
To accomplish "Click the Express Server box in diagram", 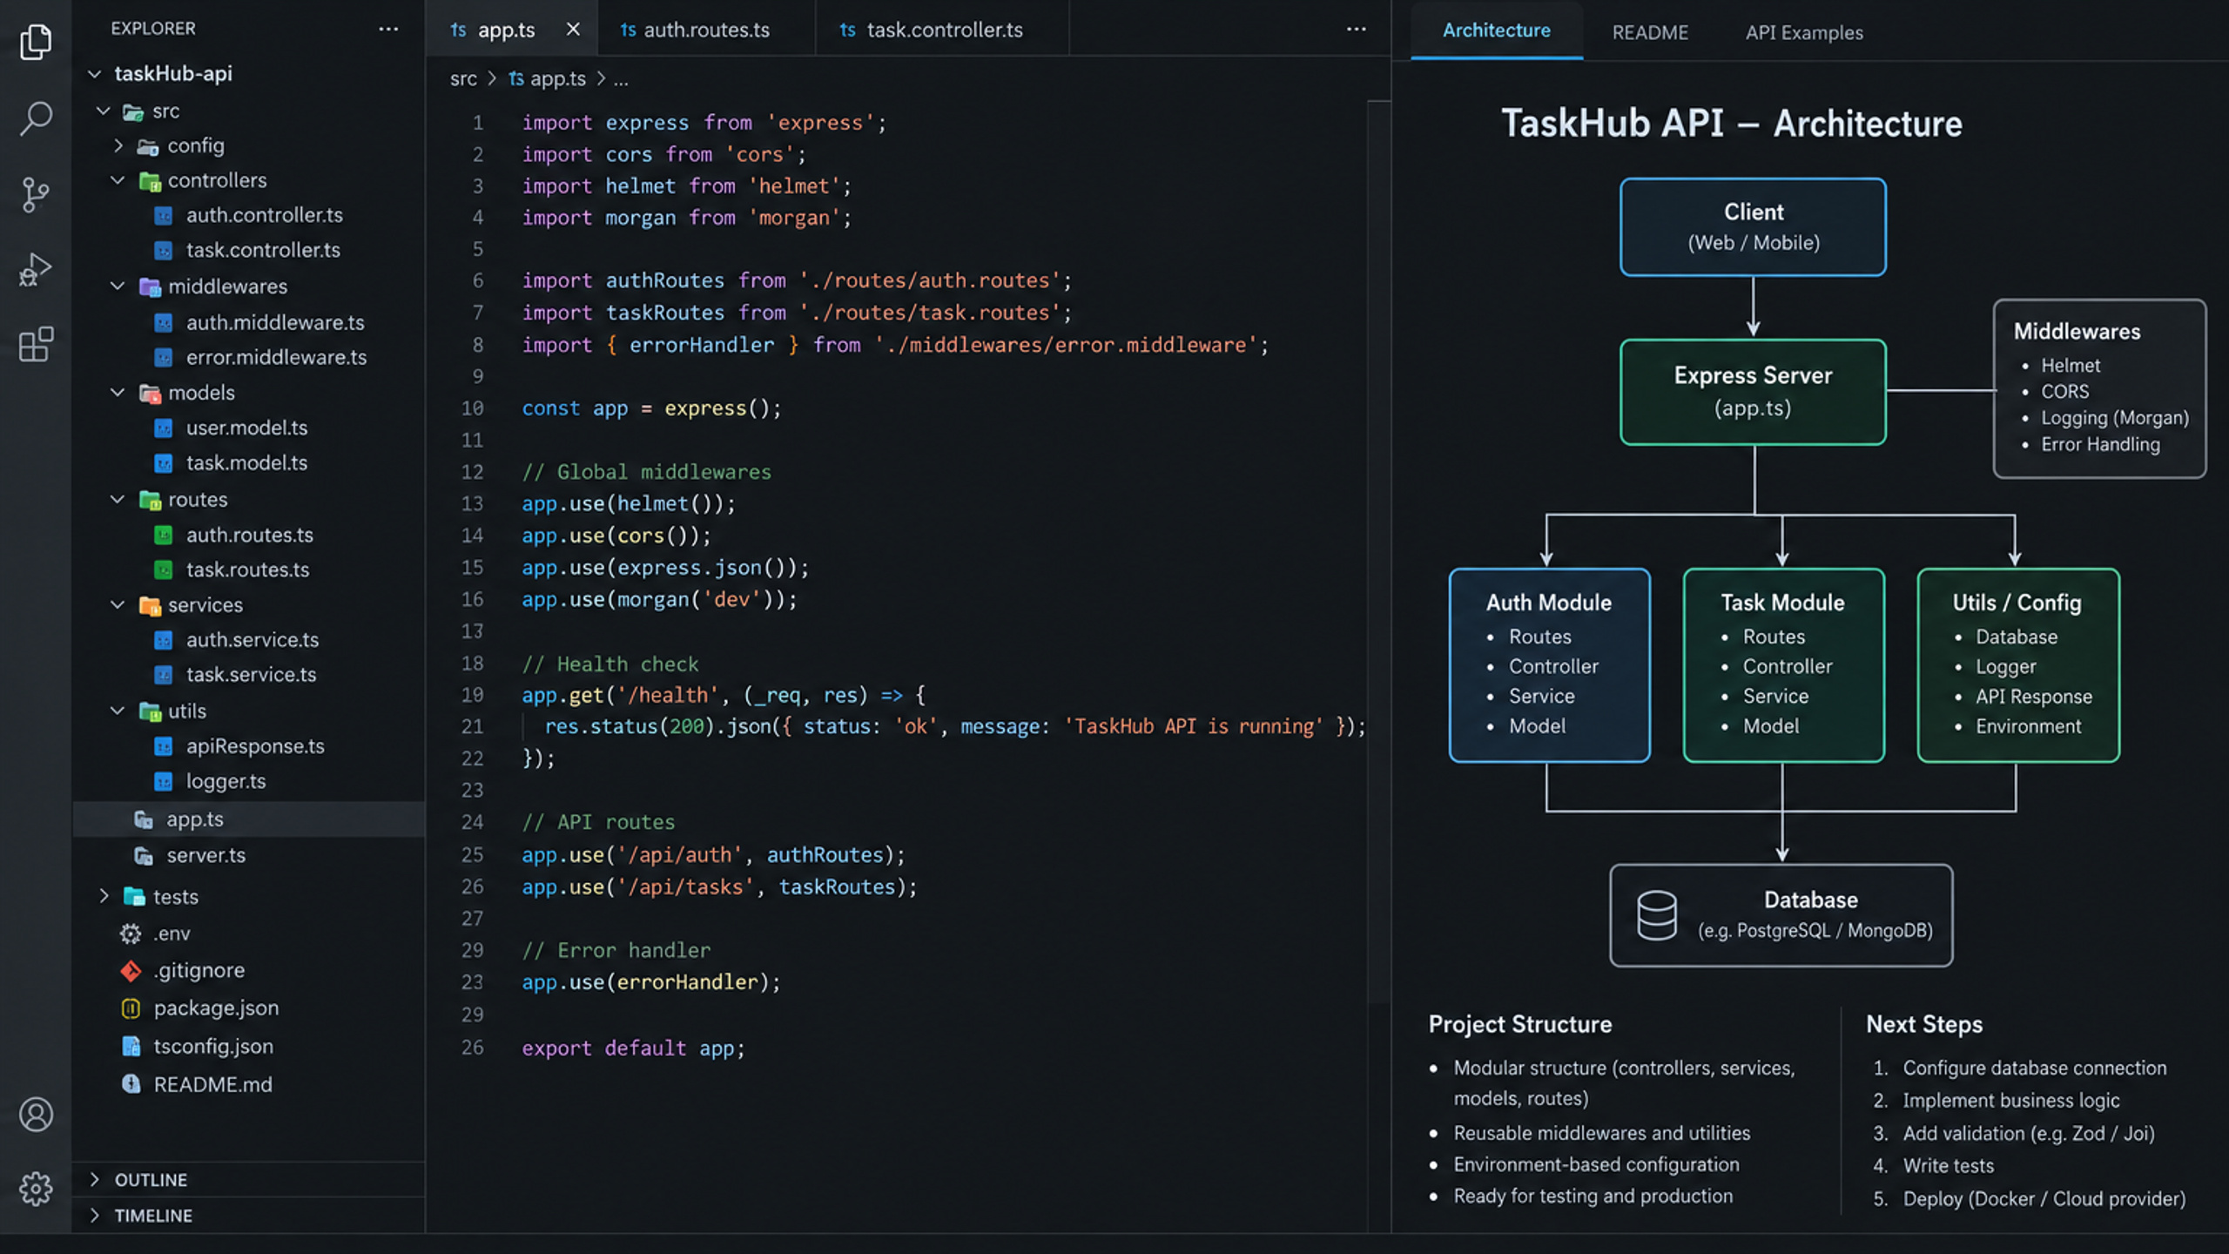I will pos(1753,392).
